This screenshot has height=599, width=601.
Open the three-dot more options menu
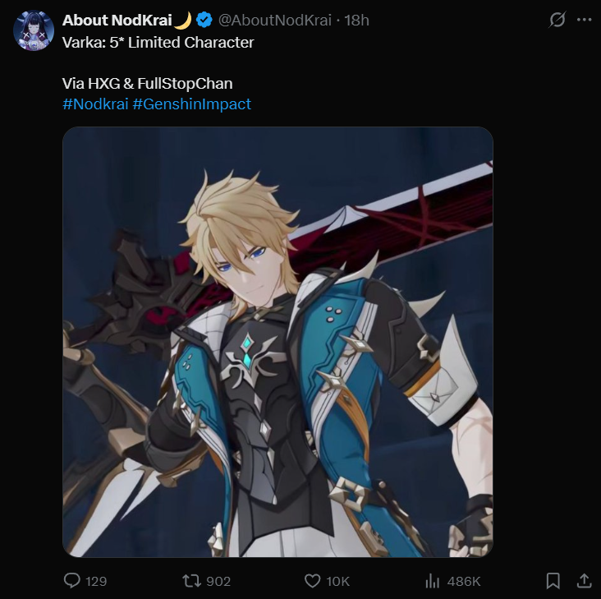click(584, 20)
